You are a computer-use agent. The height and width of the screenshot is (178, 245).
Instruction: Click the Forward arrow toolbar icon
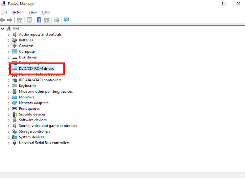point(10,20)
